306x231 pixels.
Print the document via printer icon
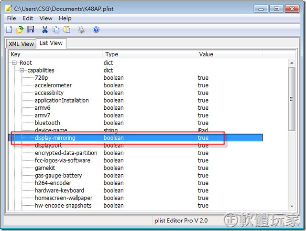[x=81, y=30]
